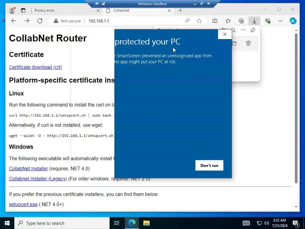Screen dimensions: 305x229
Task: Click the Not secure warning indicator
Action: coord(67,21)
